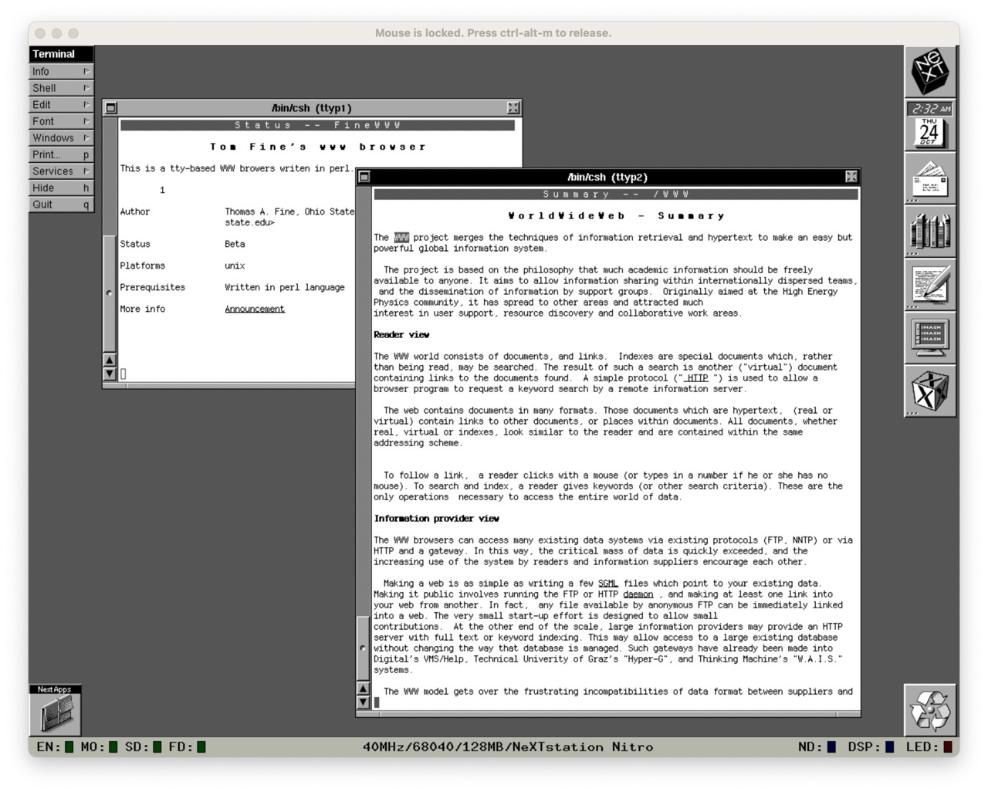
Task: Miniaturize the /bin/csh (ttyp2) window
Action: pyautogui.click(x=364, y=177)
